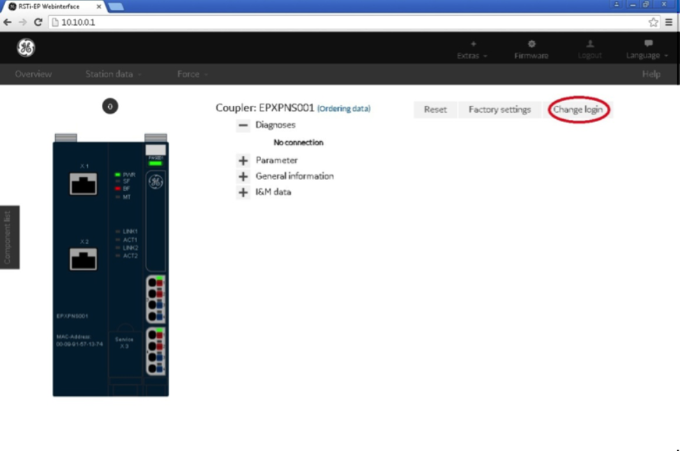
Task: Click the SF LED label
Action: [126, 181]
